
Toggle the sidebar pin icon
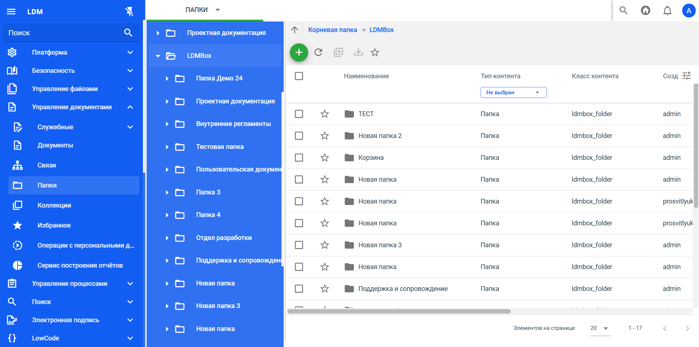pos(129,12)
